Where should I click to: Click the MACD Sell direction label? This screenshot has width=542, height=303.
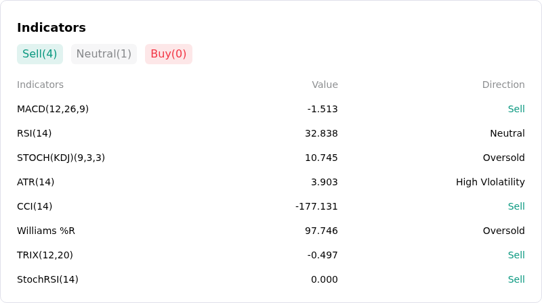coord(516,109)
